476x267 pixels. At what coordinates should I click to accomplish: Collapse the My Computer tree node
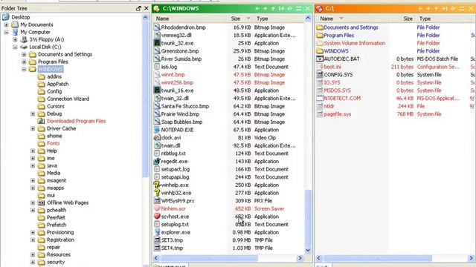point(7,32)
